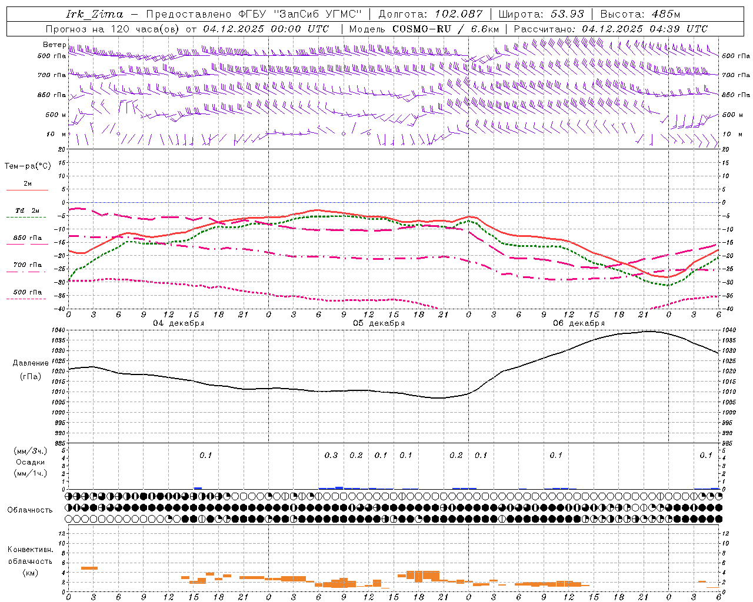Click the Высота: 485м value
This screenshot has width=753, height=602.
[640, 14]
